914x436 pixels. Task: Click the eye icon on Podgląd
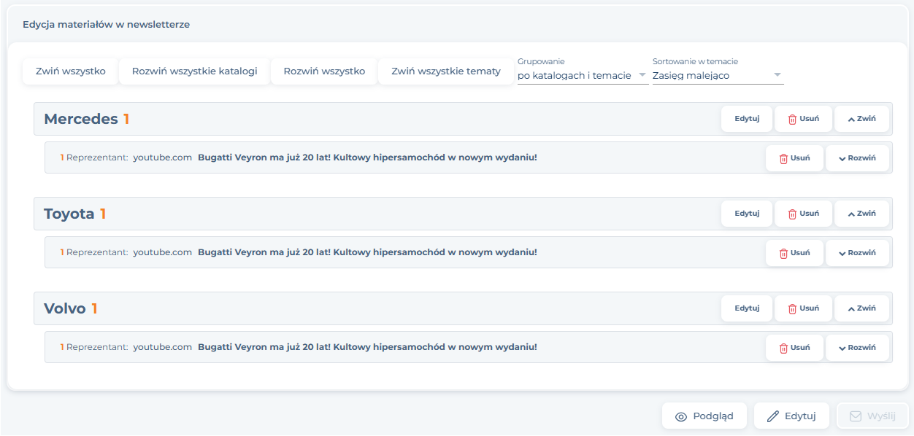click(681, 417)
